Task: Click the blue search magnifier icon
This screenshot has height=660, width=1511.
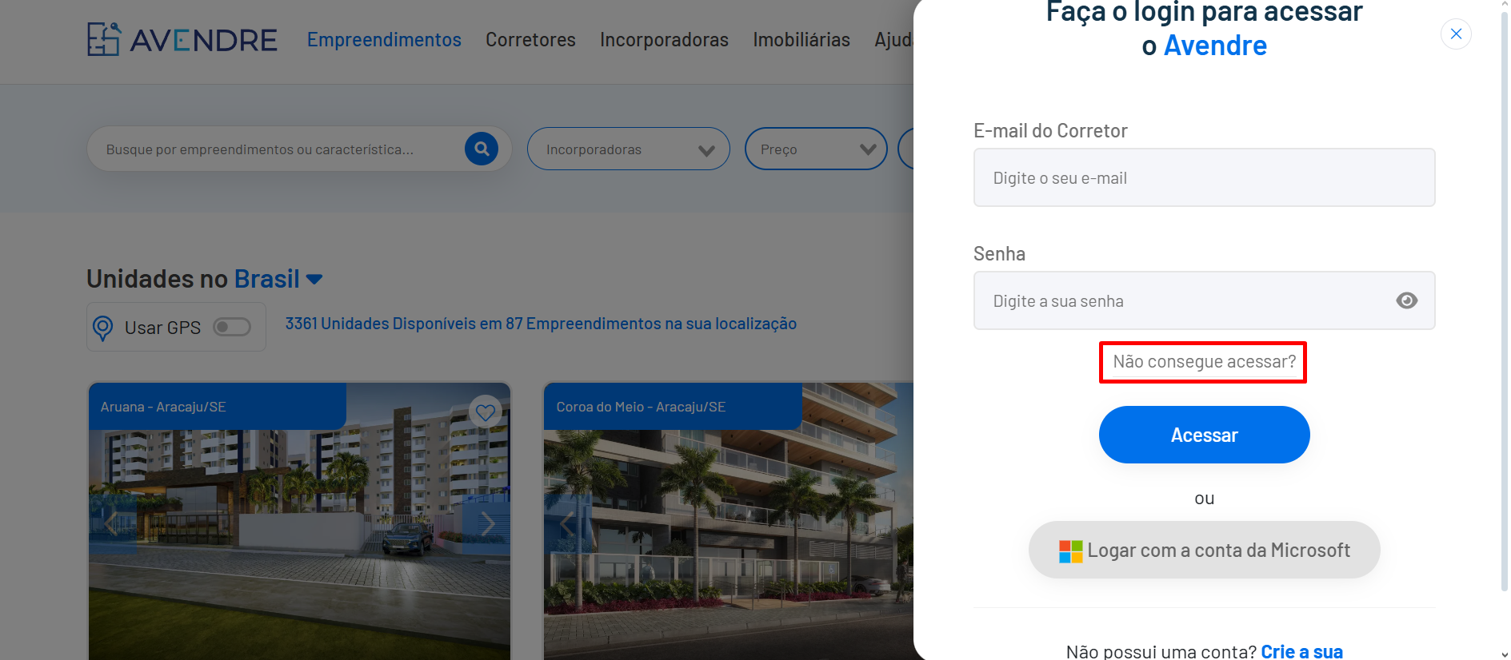Action: tap(482, 149)
